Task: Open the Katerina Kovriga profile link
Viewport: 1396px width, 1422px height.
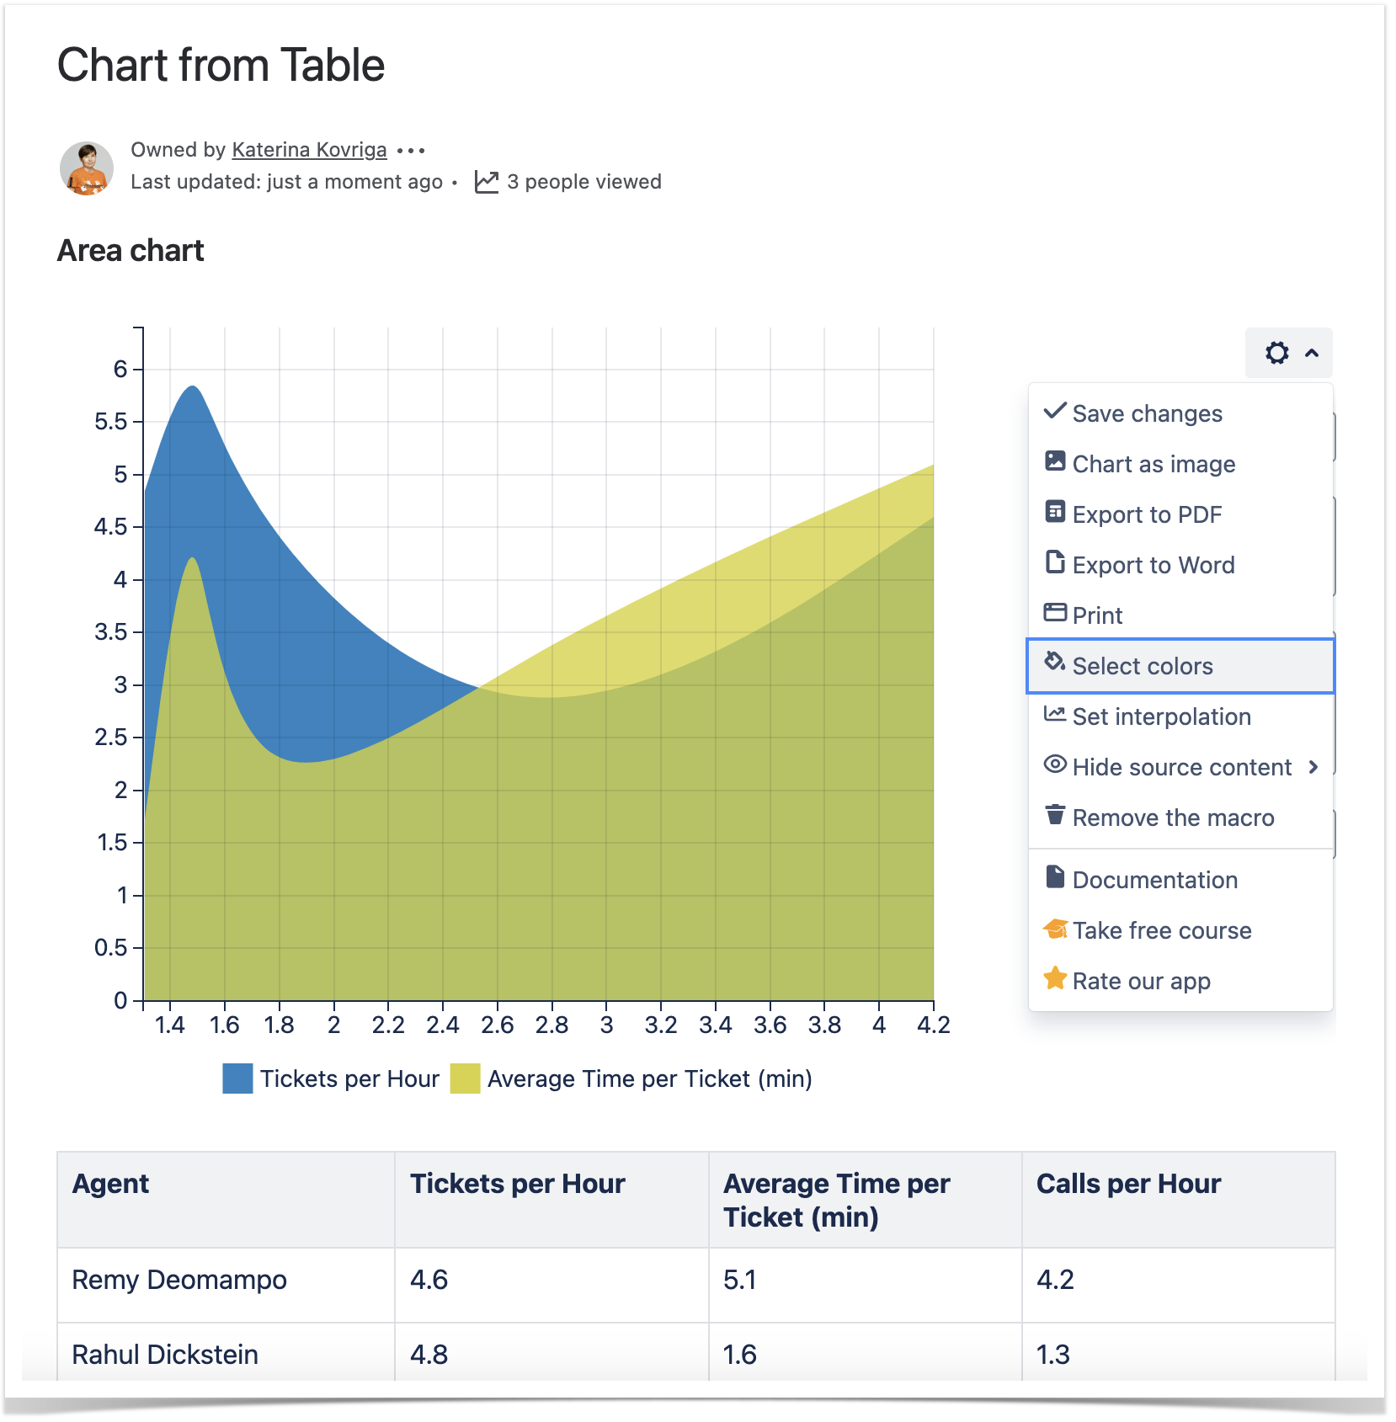Action: point(309,150)
